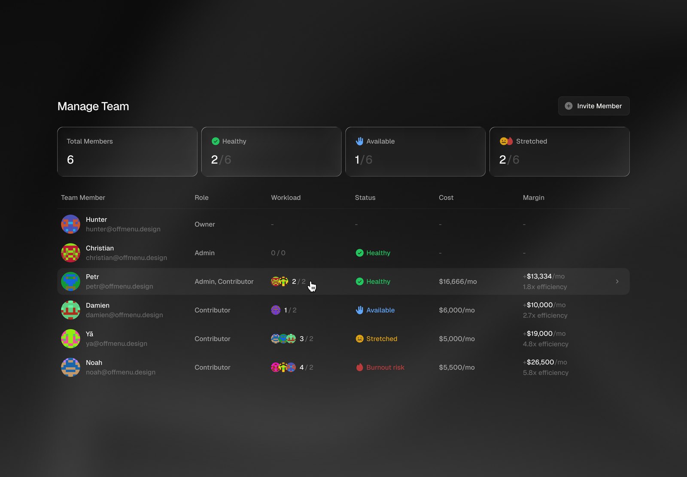Expand Petr's row with the chevron arrow
The height and width of the screenshot is (477, 687).
pos(617,282)
